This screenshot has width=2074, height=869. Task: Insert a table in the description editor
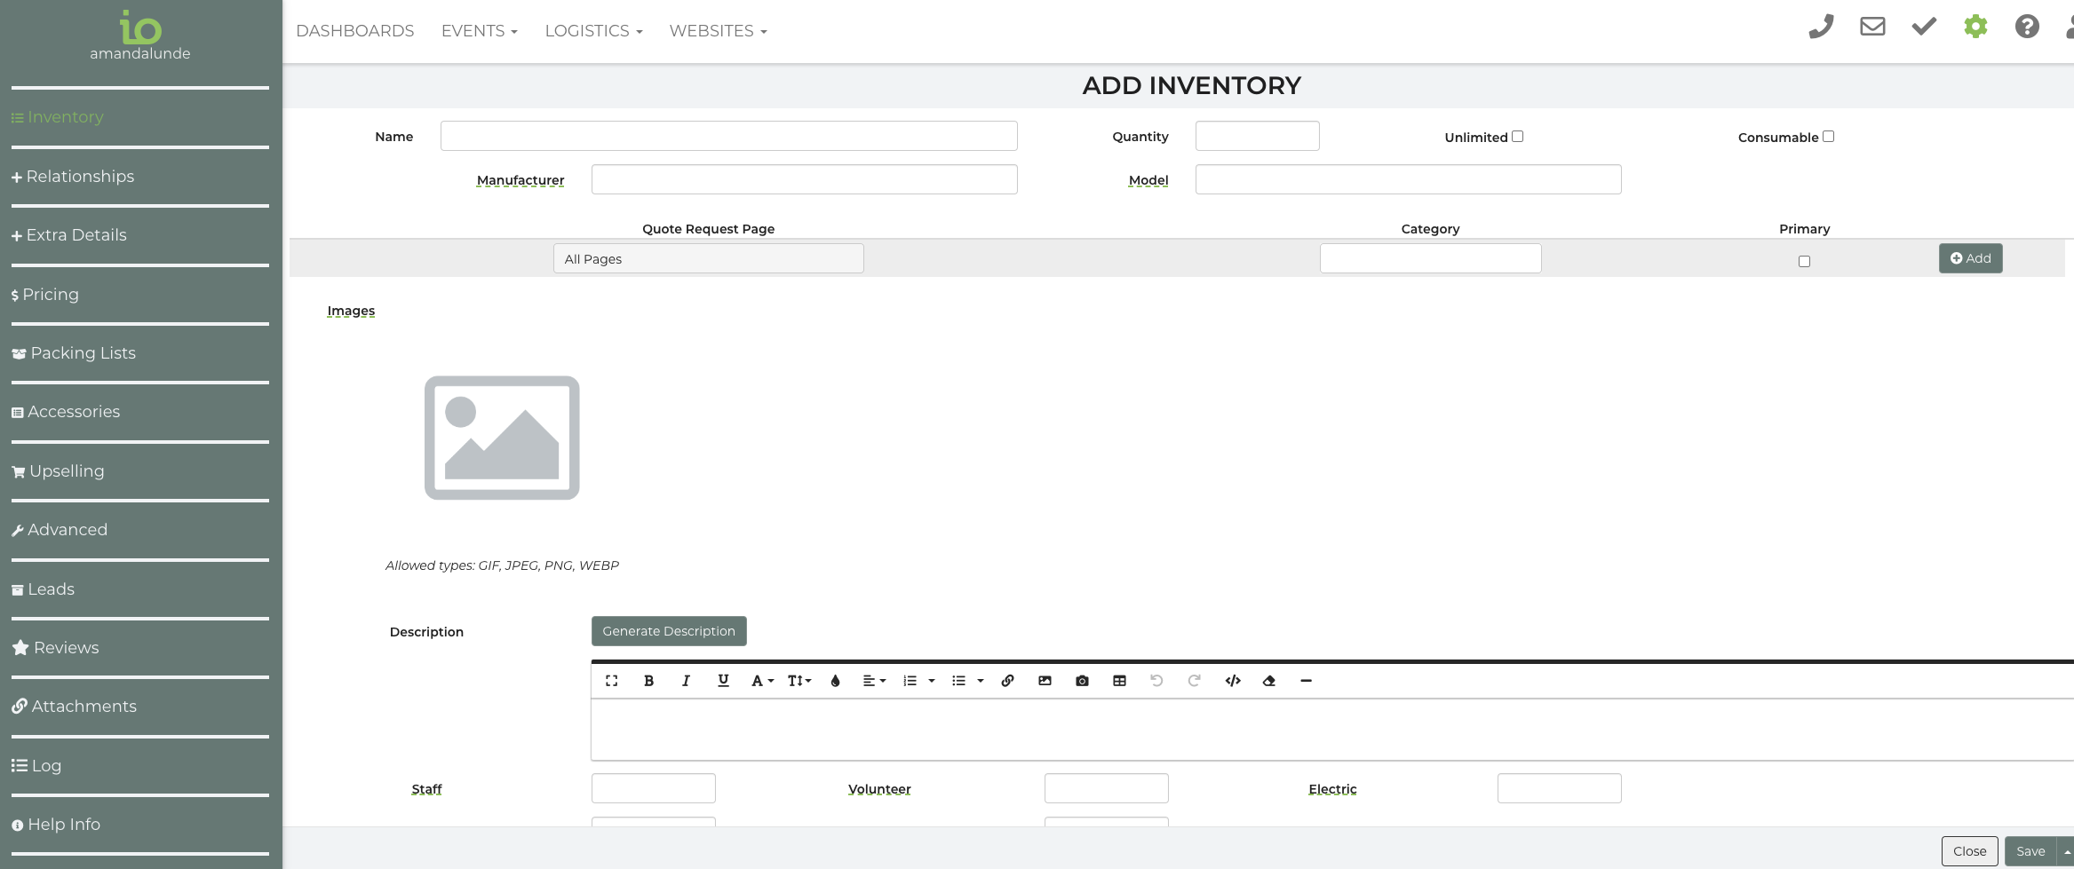point(1119,681)
